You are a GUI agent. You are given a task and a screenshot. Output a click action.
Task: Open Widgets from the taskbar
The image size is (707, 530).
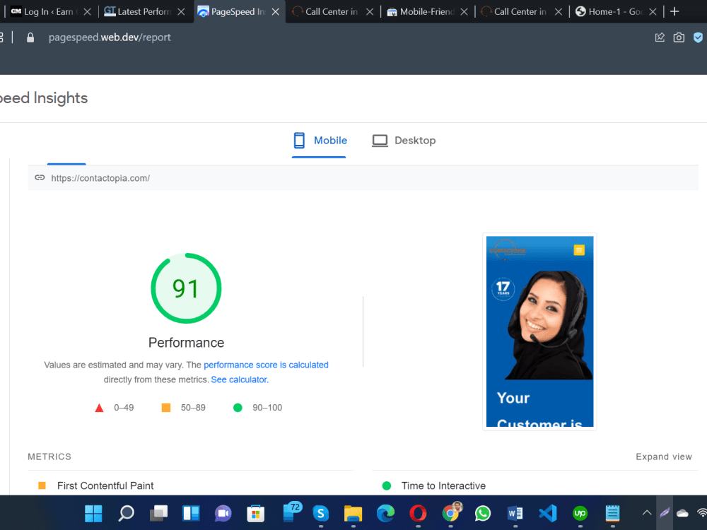[x=191, y=513]
